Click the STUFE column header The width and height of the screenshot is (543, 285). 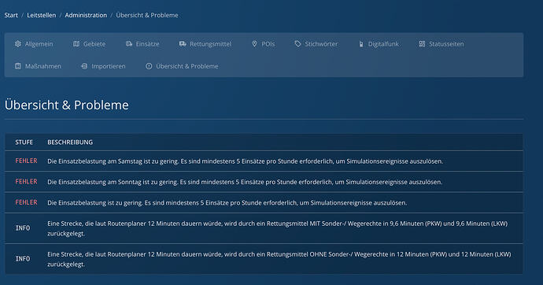pos(24,142)
